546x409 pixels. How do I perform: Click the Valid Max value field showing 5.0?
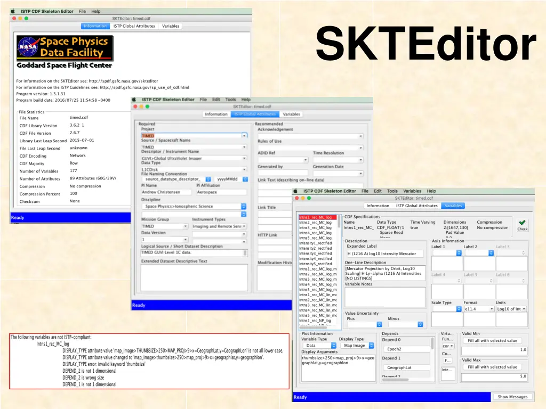pos(494,377)
